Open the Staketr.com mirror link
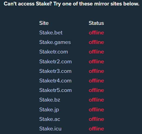The image size is (142, 134). [x=53, y=52]
